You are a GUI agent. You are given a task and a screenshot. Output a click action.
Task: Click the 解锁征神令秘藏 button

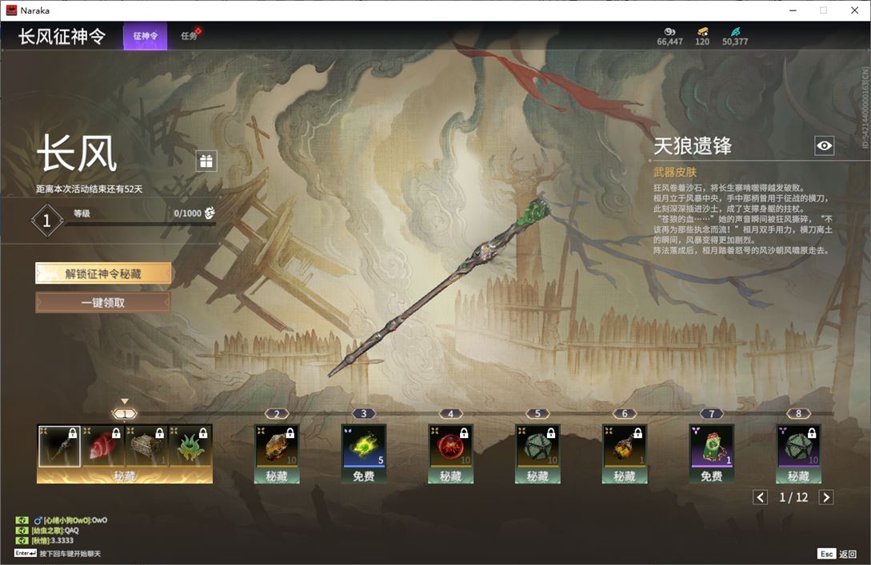(103, 273)
